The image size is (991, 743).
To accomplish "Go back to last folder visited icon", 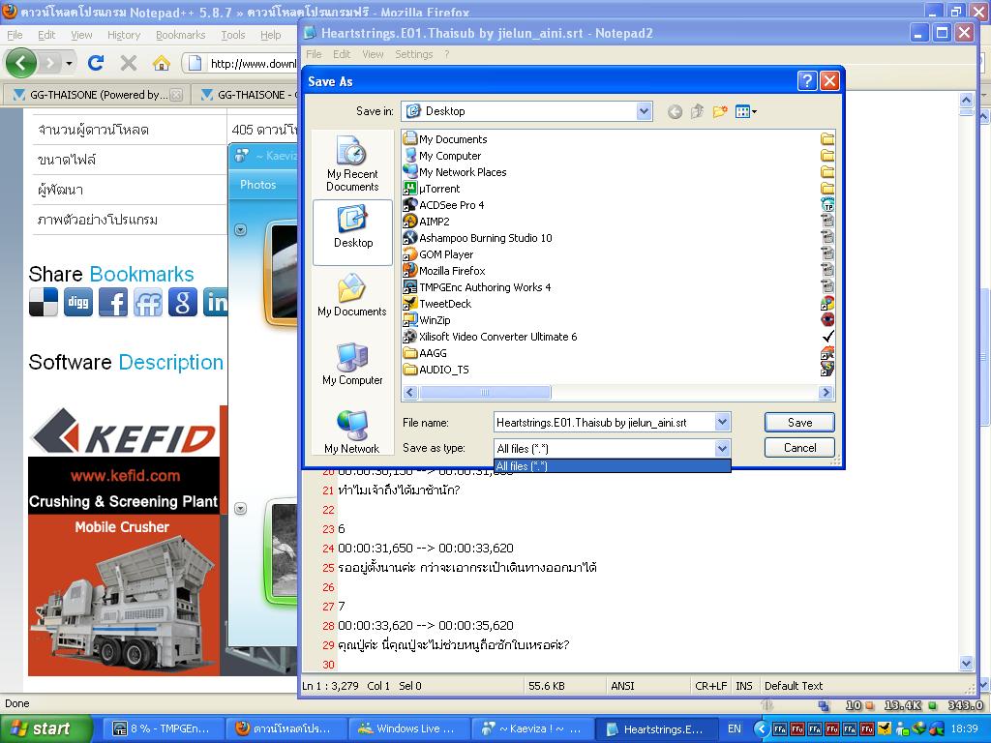I will click(675, 112).
